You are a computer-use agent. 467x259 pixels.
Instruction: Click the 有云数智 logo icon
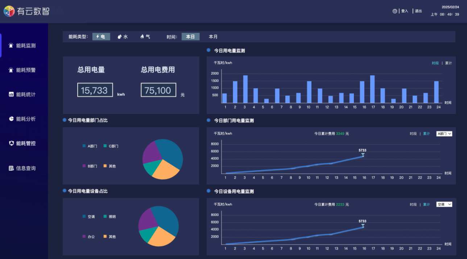(9, 11)
